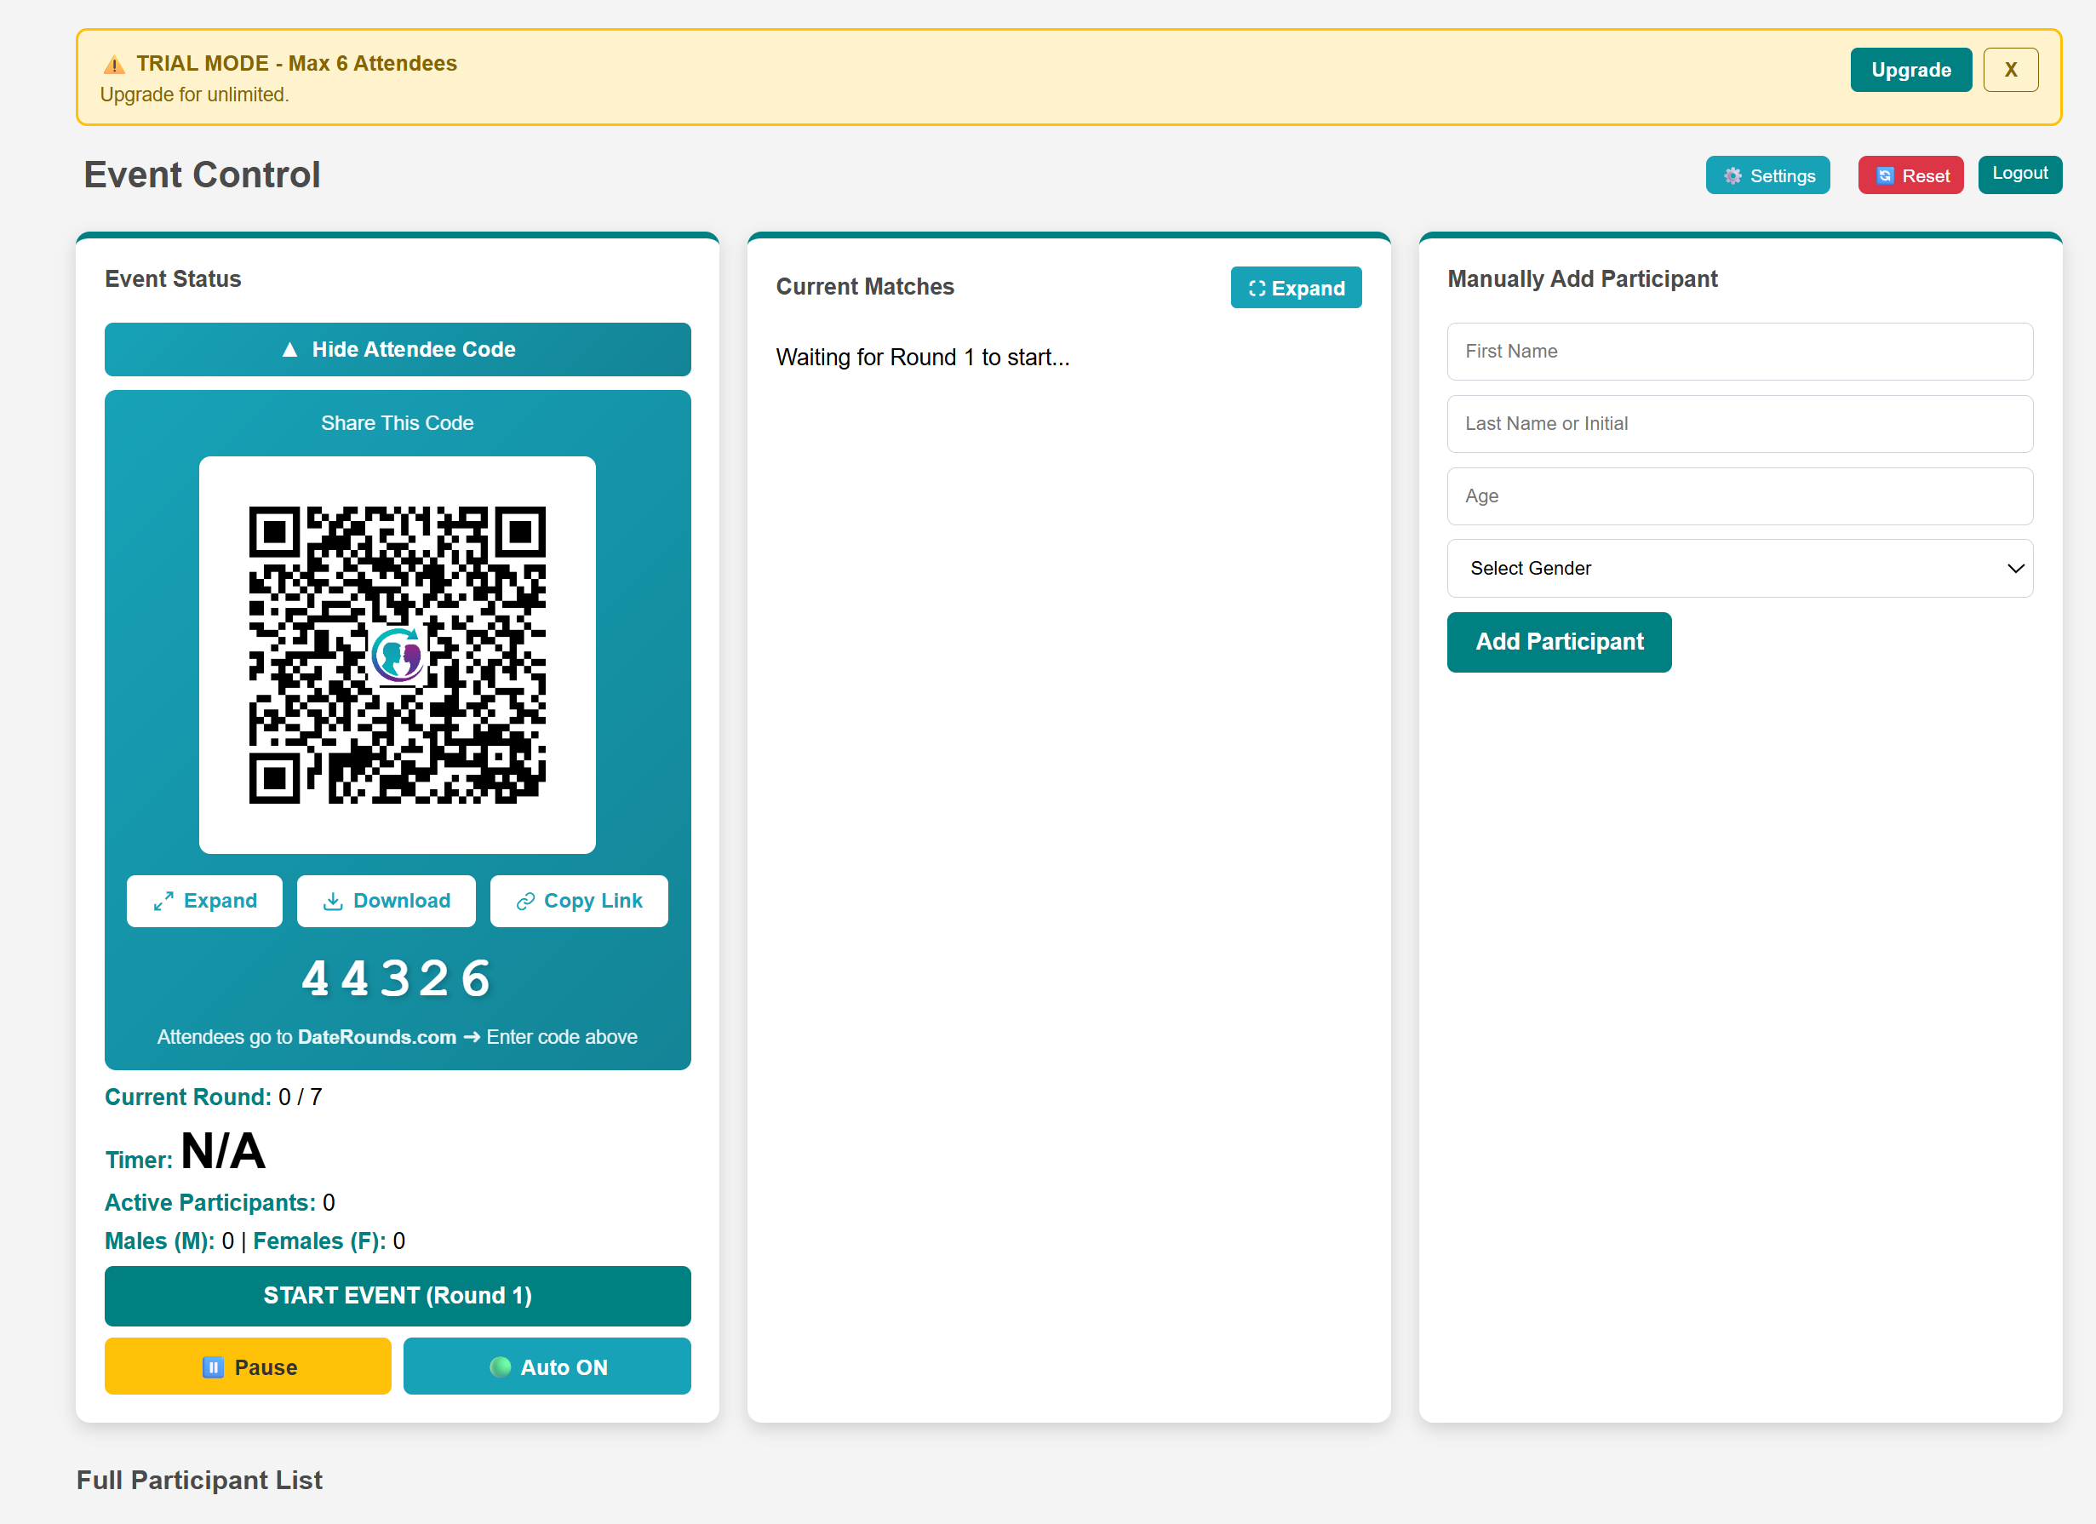Click the logo in the QR code center
Screen dimensions: 2096x1524
pyautogui.click(x=398, y=655)
